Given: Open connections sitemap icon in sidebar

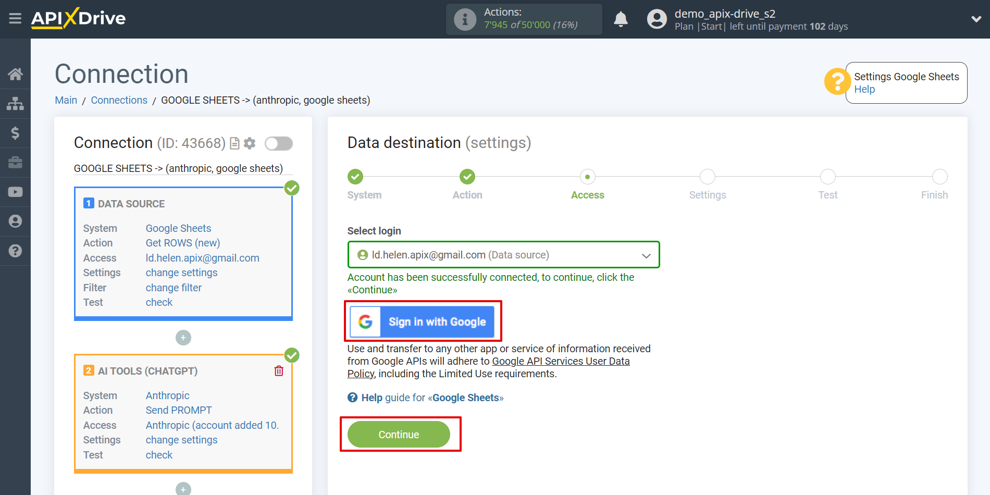Looking at the screenshot, I should click(x=15, y=104).
